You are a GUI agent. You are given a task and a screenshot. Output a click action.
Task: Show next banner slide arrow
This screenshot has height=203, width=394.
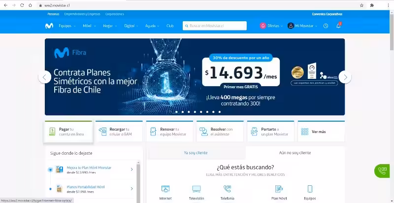pos(345,77)
